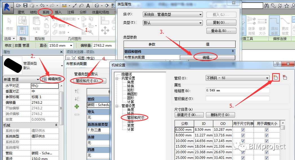Viewport: 295px width, 160px height.
Task: Open the 系统 ribbon tab
Action: (46, 12)
